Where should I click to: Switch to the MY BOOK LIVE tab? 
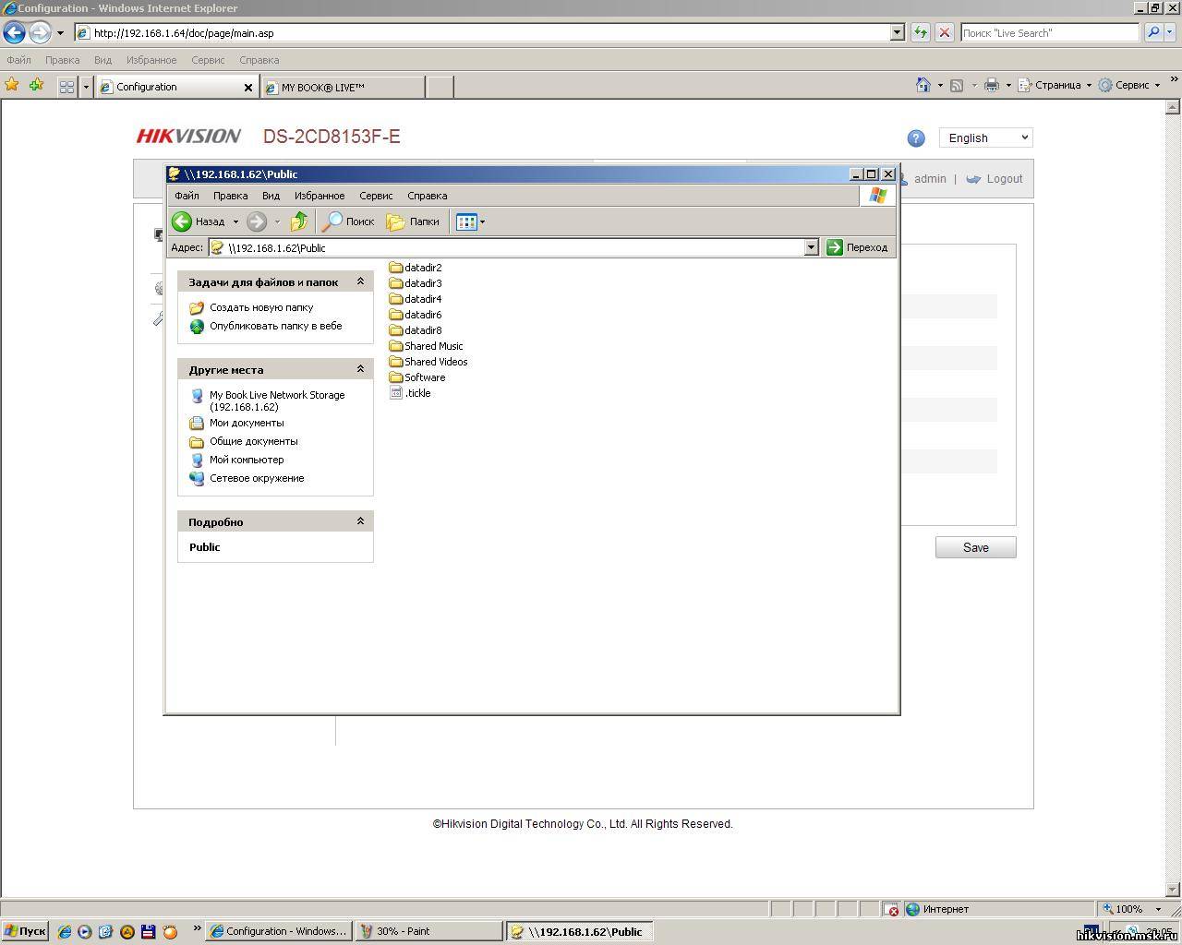point(343,87)
